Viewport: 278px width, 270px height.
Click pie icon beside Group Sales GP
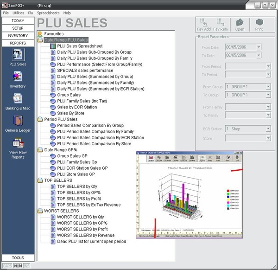pyautogui.click(x=53, y=156)
